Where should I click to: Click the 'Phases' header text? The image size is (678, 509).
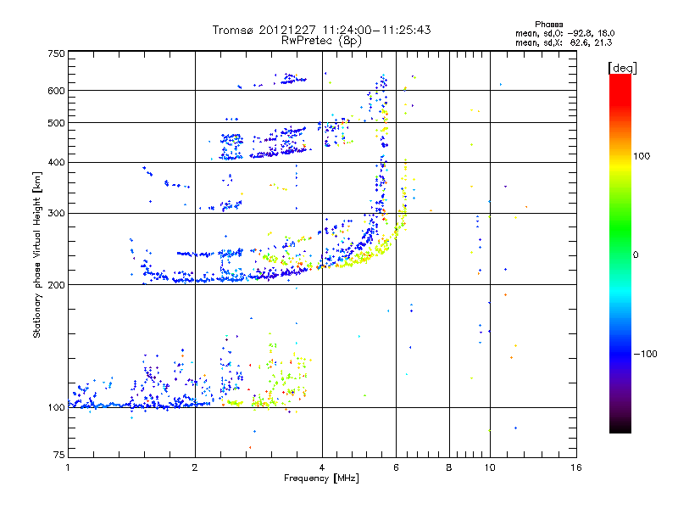coord(548,25)
